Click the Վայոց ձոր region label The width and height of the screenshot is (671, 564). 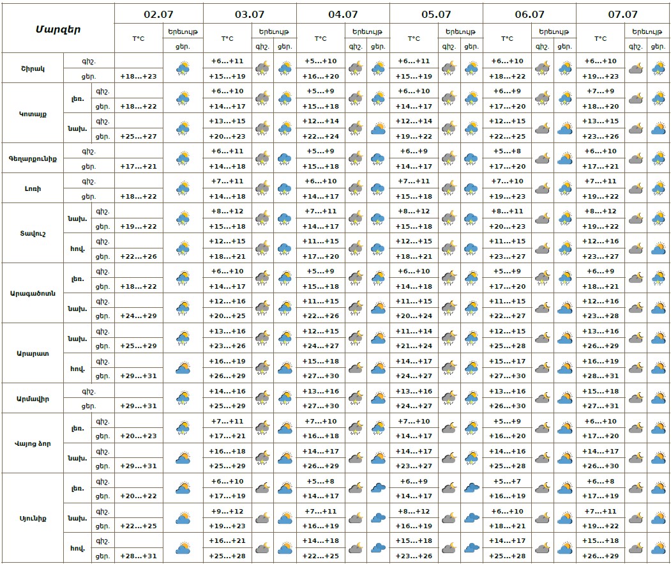(x=32, y=443)
